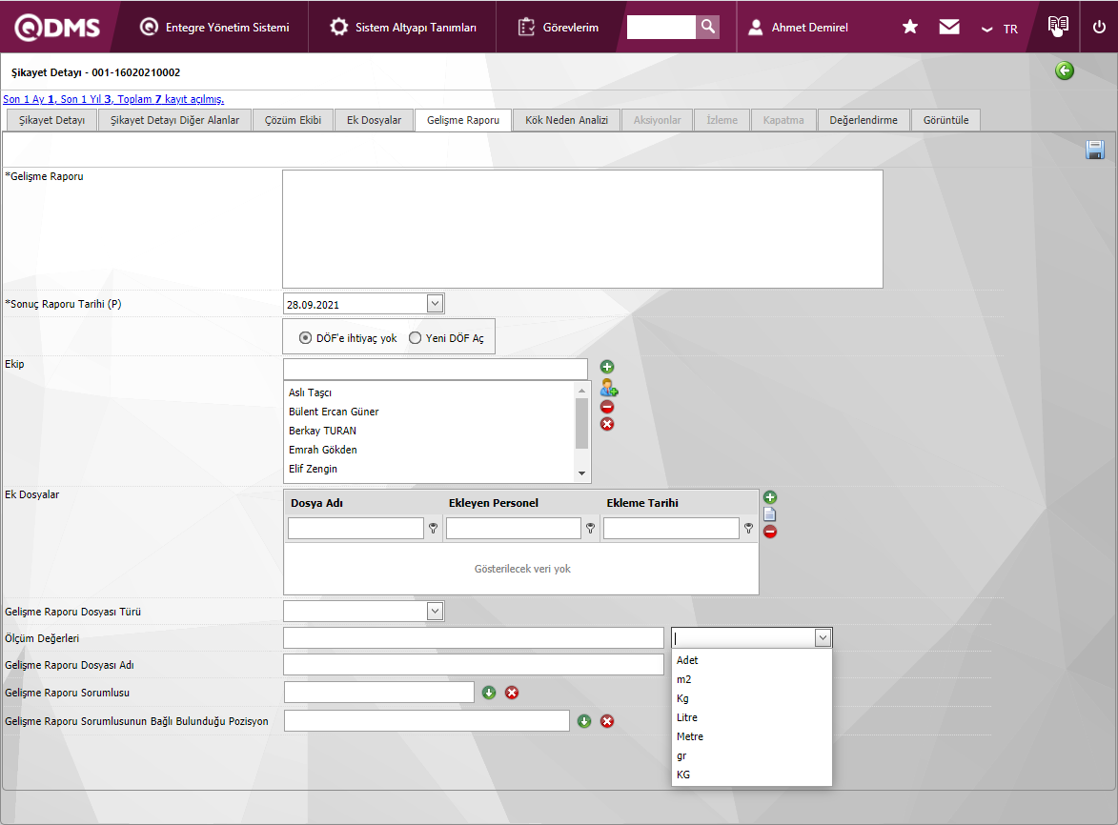Open the mail envelope icon

coord(948,27)
